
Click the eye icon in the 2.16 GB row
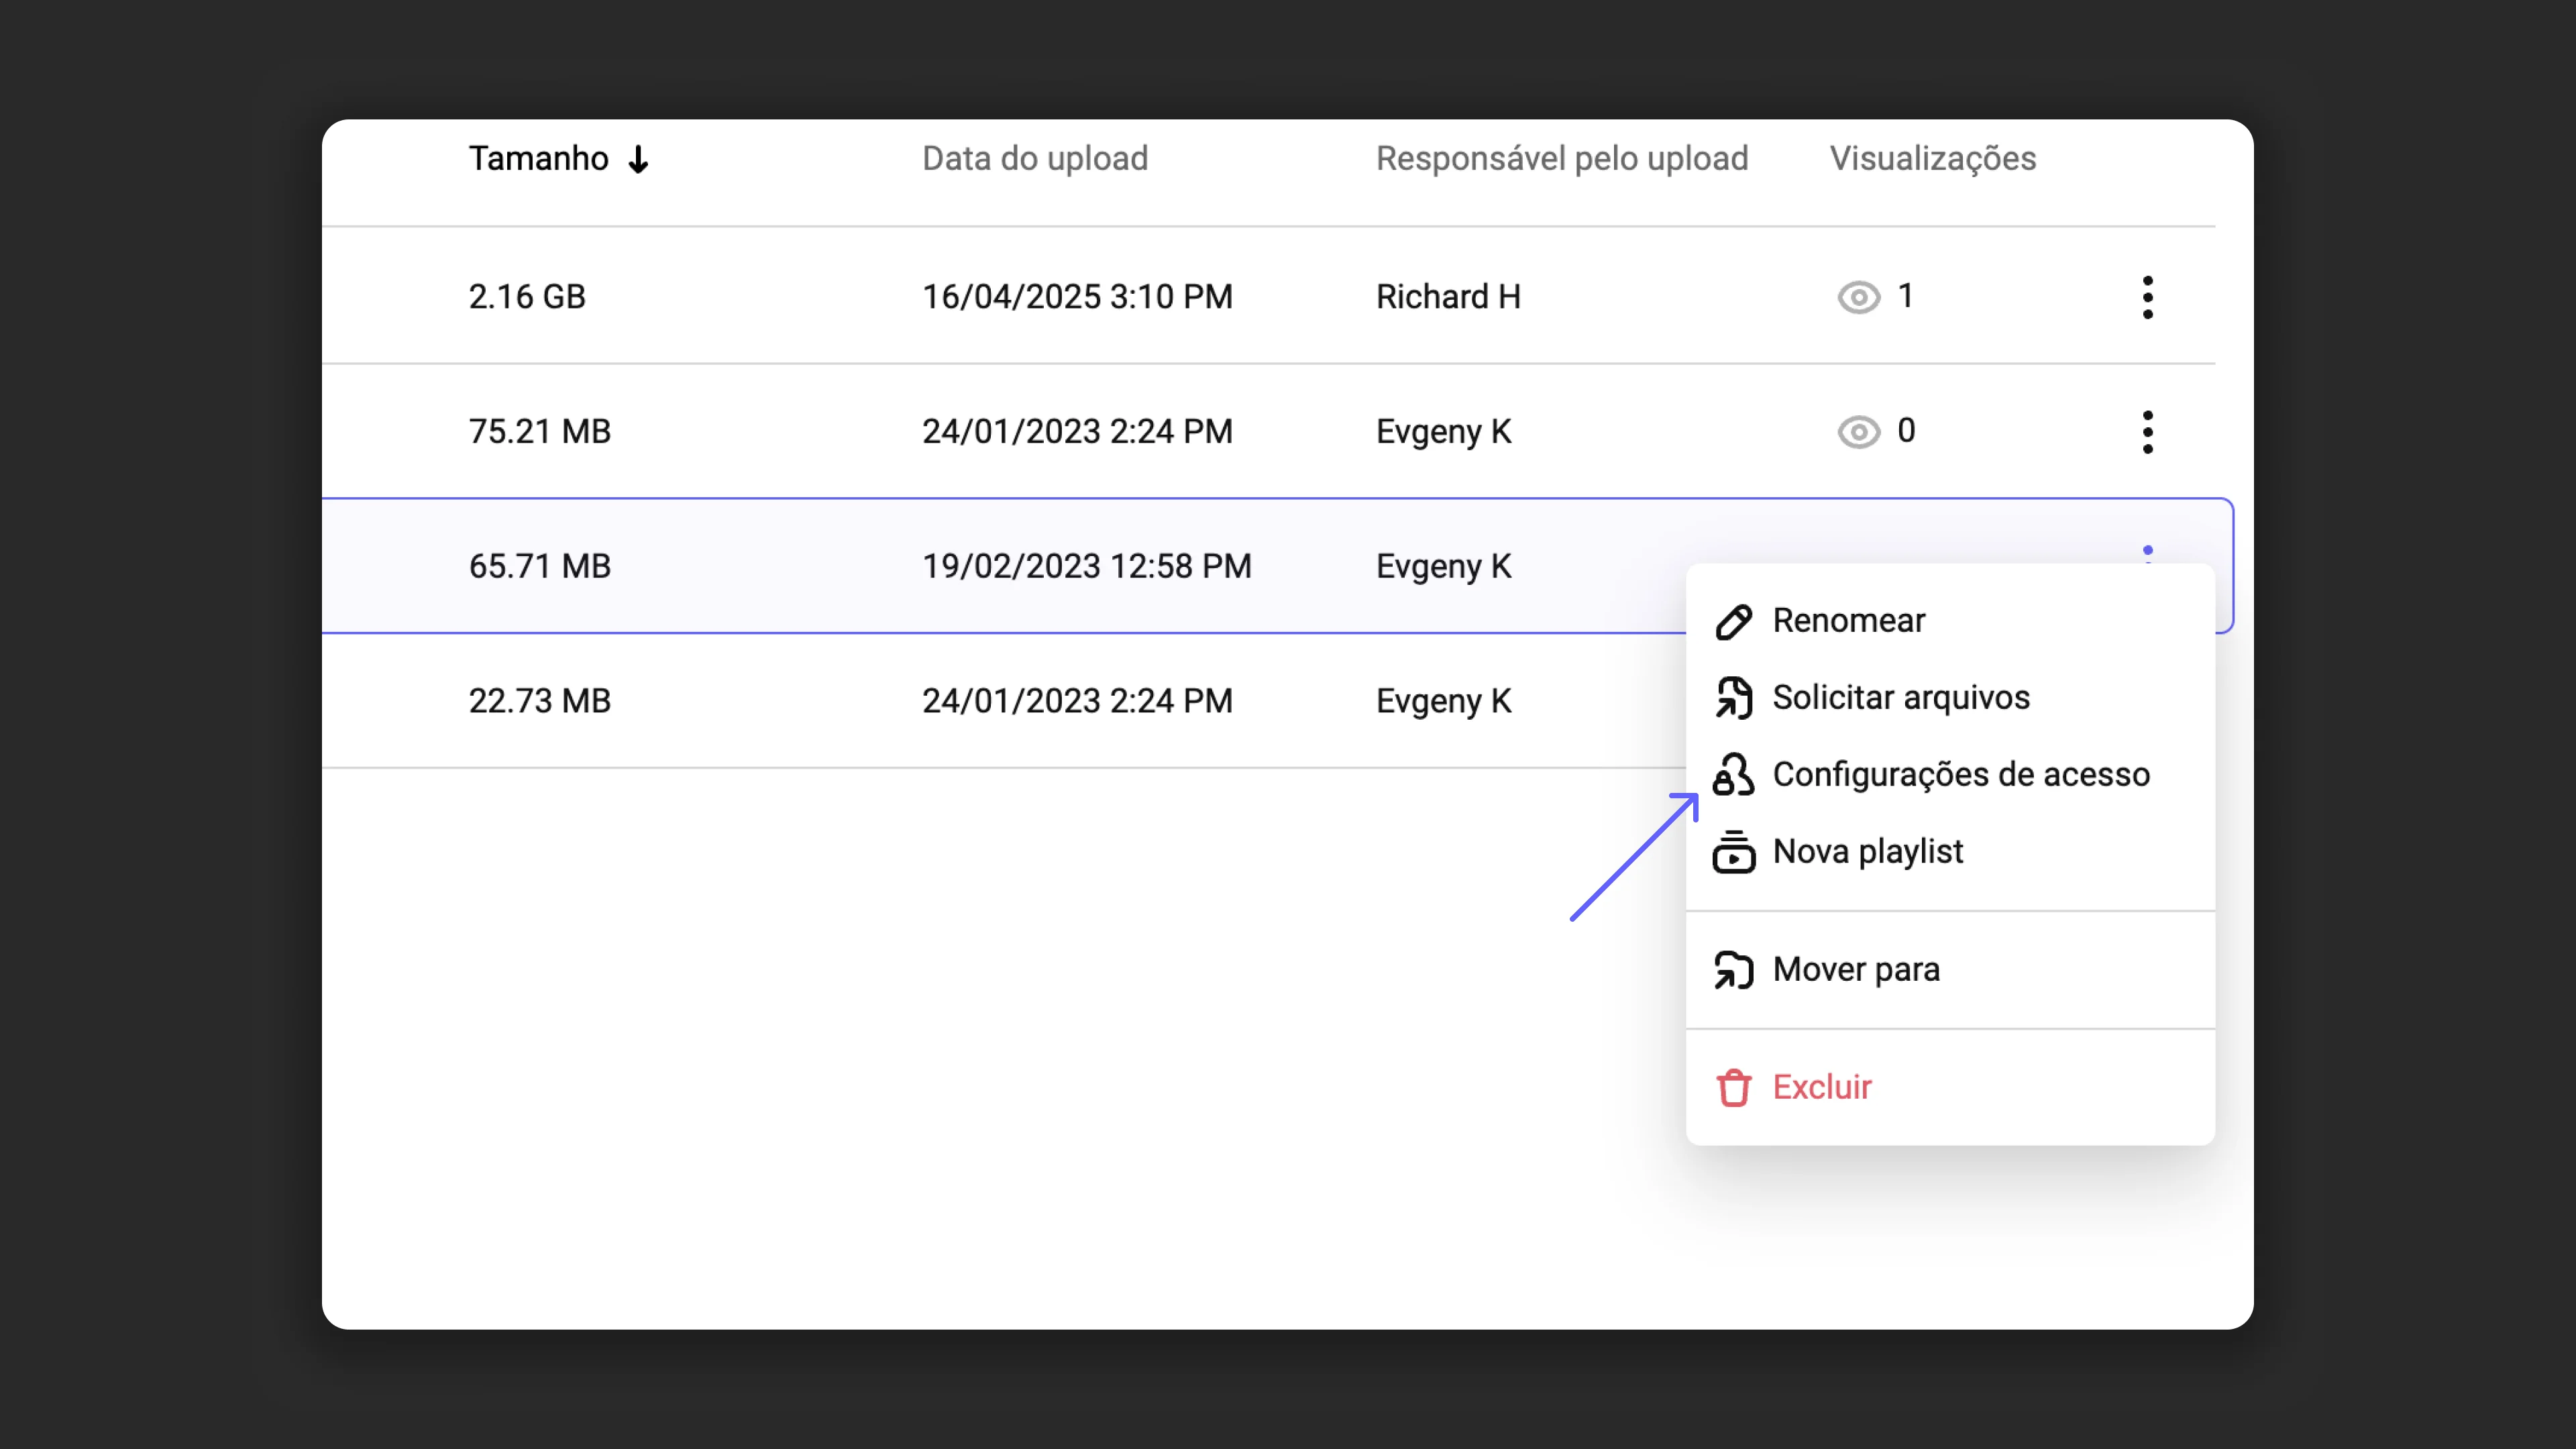pyautogui.click(x=1858, y=297)
